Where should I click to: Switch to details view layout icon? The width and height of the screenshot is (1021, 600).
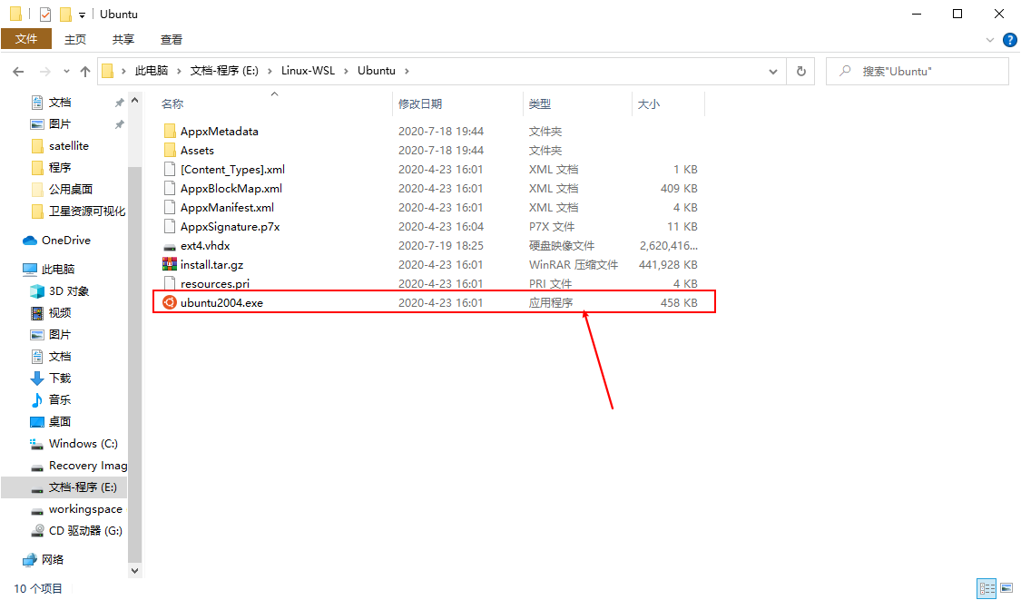[987, 588]
